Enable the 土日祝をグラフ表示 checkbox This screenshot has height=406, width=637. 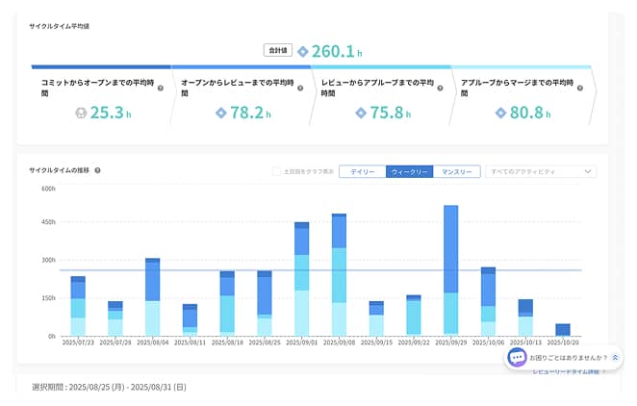276,172
